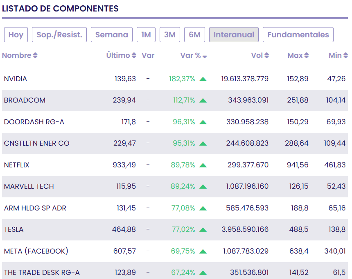
Task: Open the Sop./Resist. tab
Action: click(x=59, y=35)
